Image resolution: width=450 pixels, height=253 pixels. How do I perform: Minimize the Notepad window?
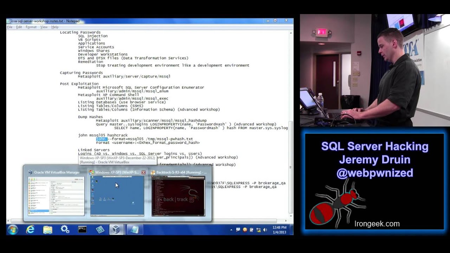tap(268, 21)
